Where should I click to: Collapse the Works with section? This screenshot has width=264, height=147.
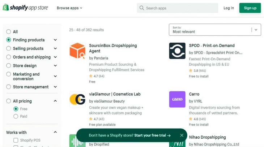[x=55, y=132]
